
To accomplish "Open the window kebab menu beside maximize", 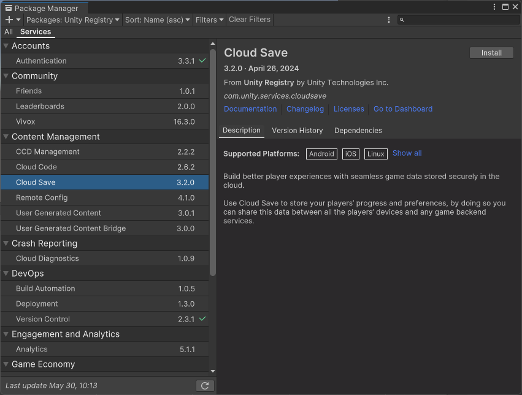I will [x=494, y=7].
